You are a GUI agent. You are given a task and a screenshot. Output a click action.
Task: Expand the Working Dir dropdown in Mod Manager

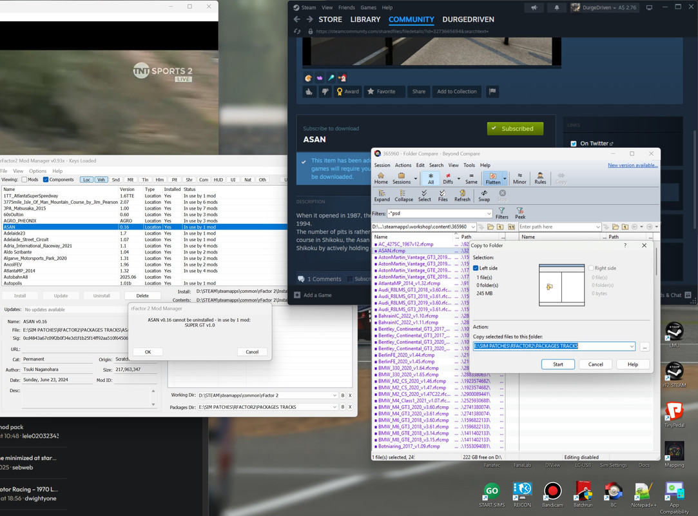(334, 395)
